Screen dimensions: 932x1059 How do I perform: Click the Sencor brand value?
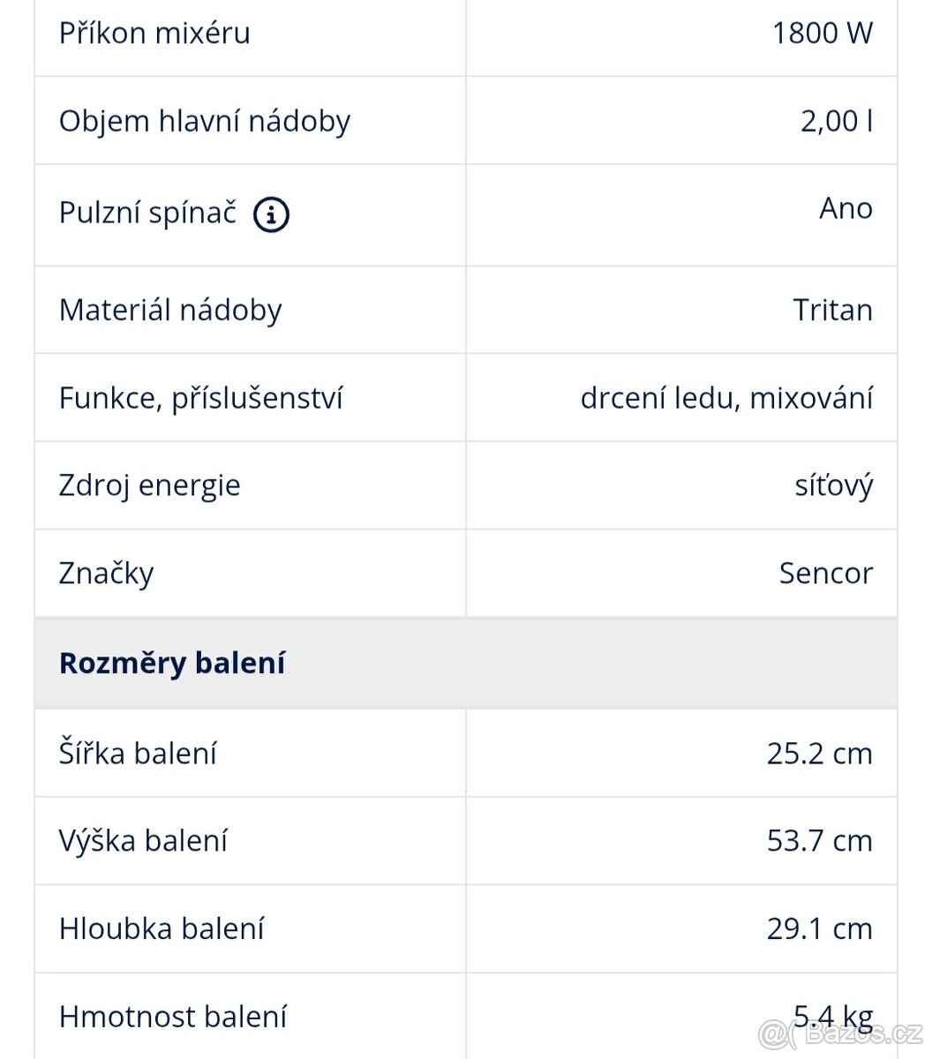(825, 574)
